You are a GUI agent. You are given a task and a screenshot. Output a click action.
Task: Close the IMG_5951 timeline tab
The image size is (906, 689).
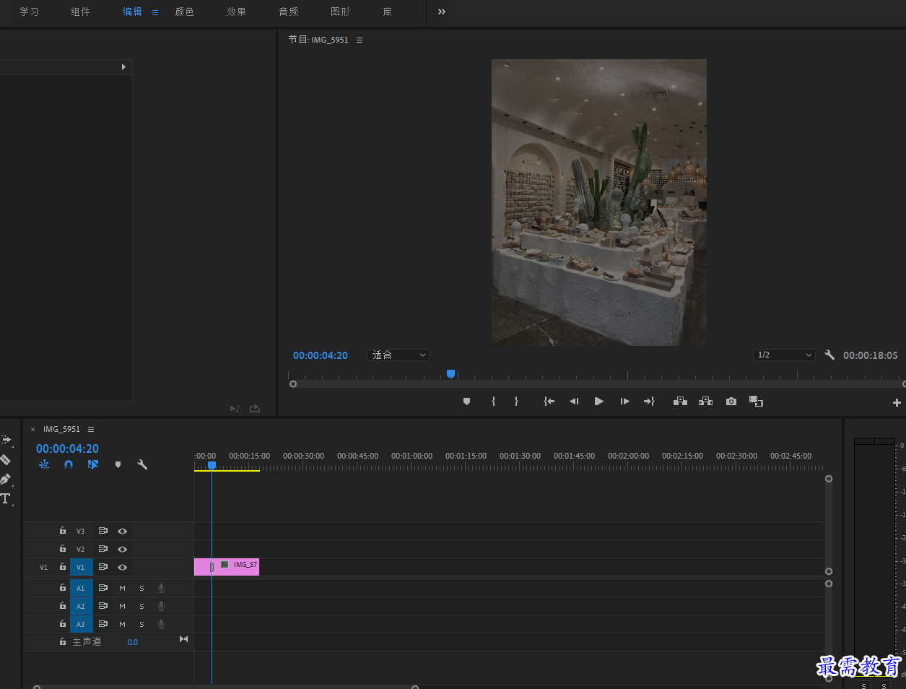[x=32, y=429]
